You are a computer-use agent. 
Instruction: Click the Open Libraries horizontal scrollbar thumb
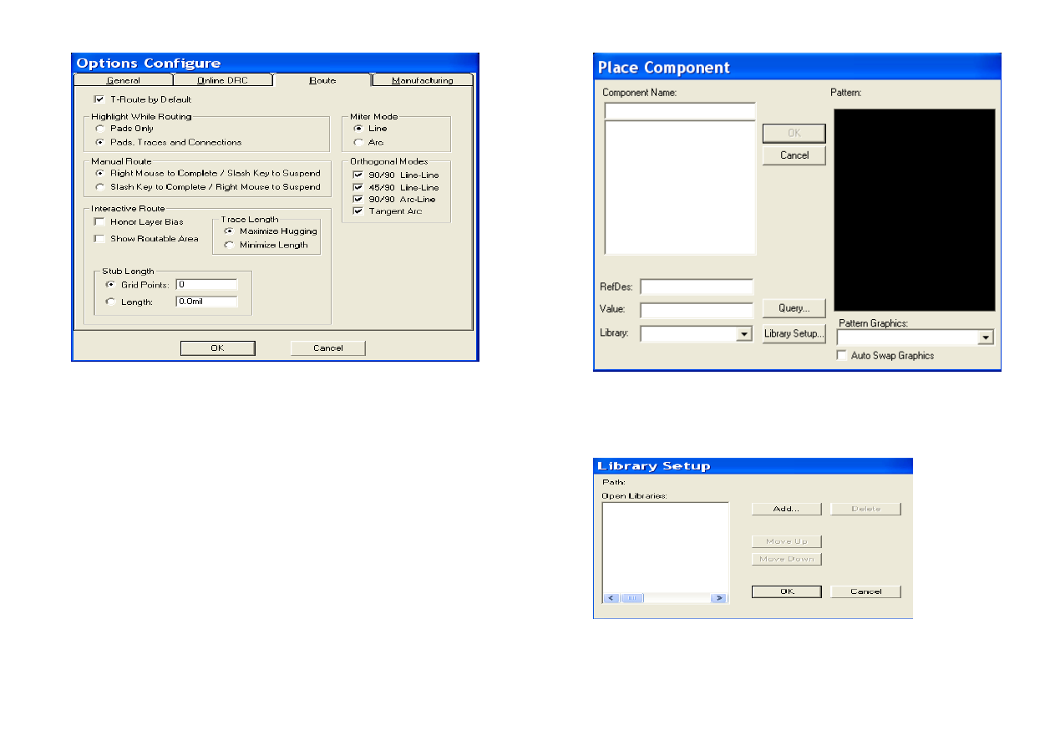[631, 598]
